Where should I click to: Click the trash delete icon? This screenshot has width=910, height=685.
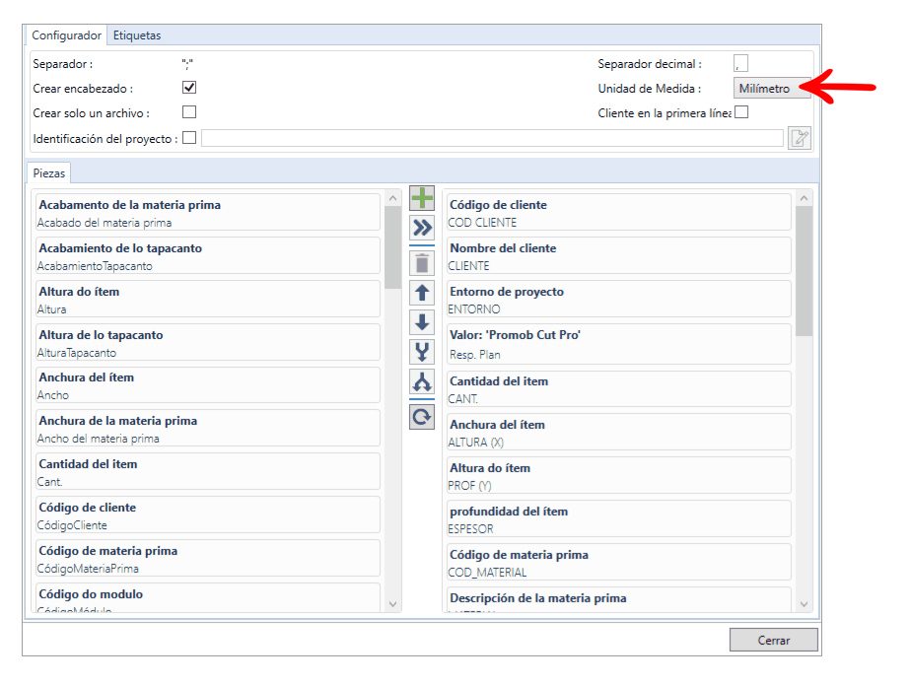422,264
